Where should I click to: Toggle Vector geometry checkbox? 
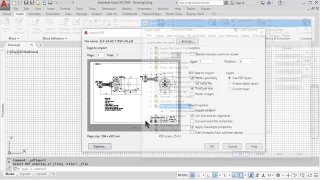192,78
